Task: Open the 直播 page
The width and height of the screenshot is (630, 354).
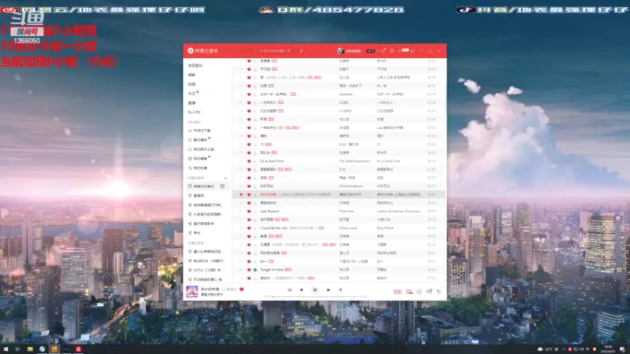Action: click(x=191, y=103)
